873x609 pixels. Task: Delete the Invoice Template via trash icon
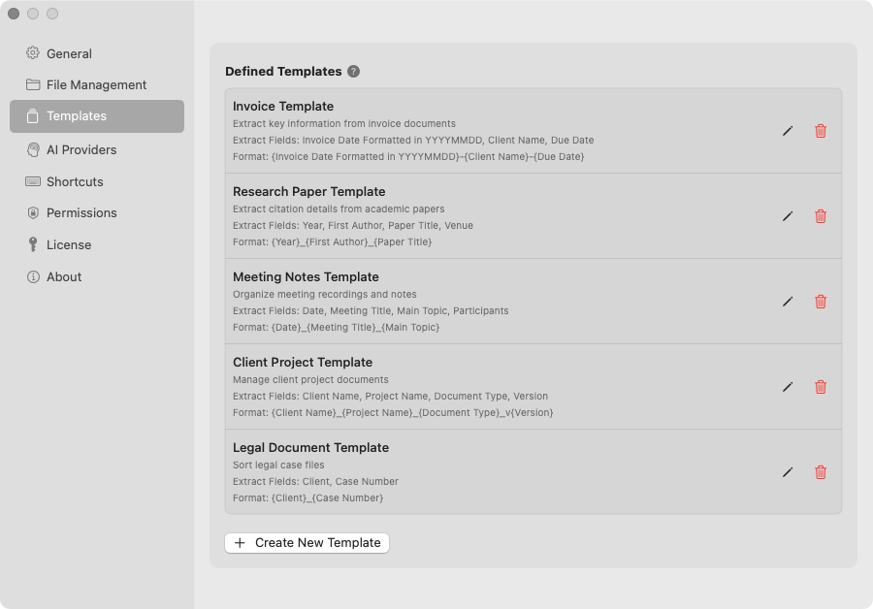click(x=820, y=131)
